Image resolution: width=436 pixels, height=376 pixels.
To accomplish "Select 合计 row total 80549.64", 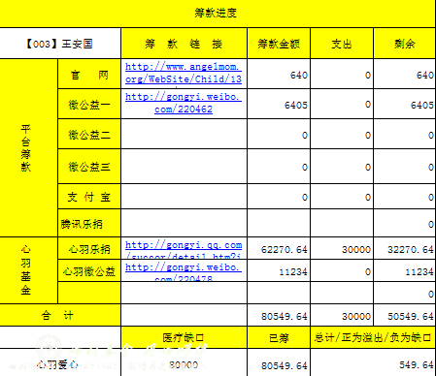I will 279,315.
